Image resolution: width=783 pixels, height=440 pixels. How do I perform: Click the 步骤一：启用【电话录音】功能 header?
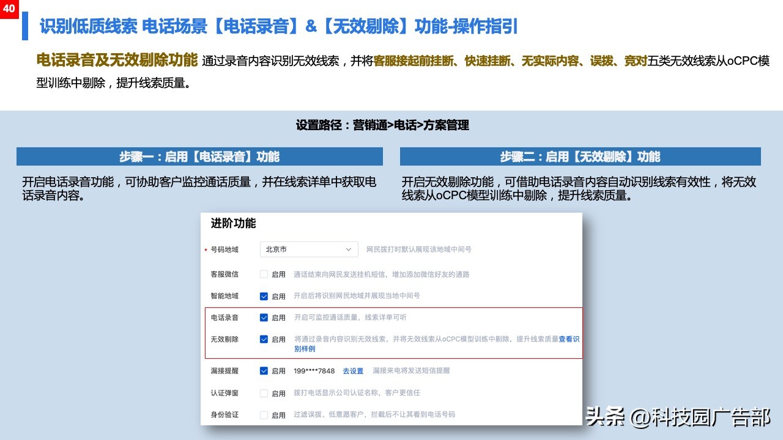(x=200, y=157)
